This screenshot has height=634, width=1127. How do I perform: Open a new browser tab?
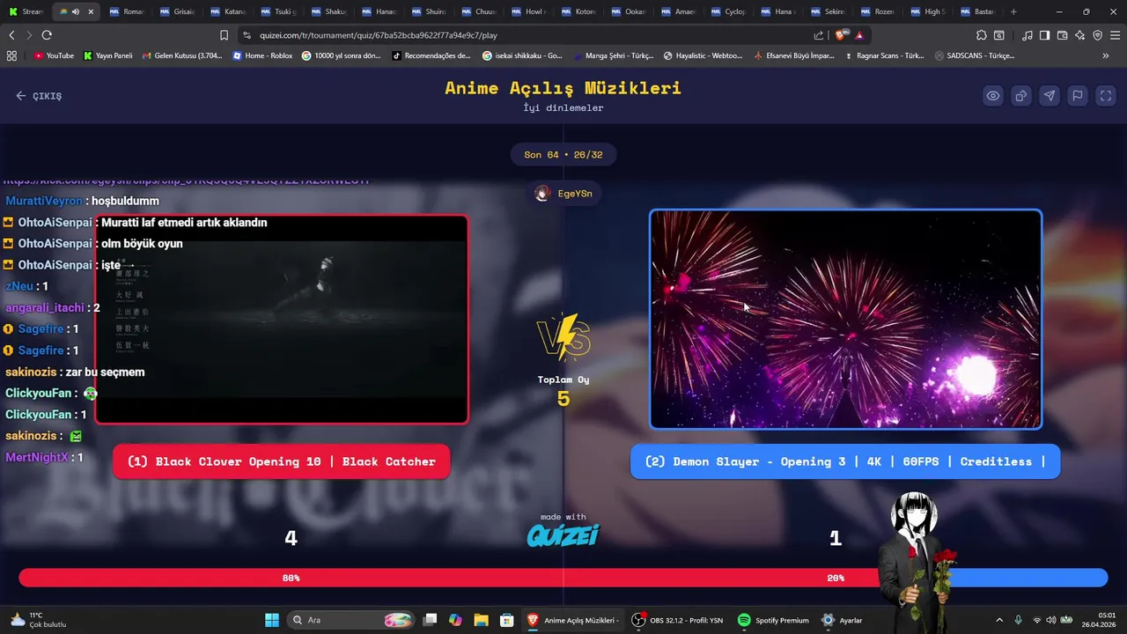(1013, 11)
